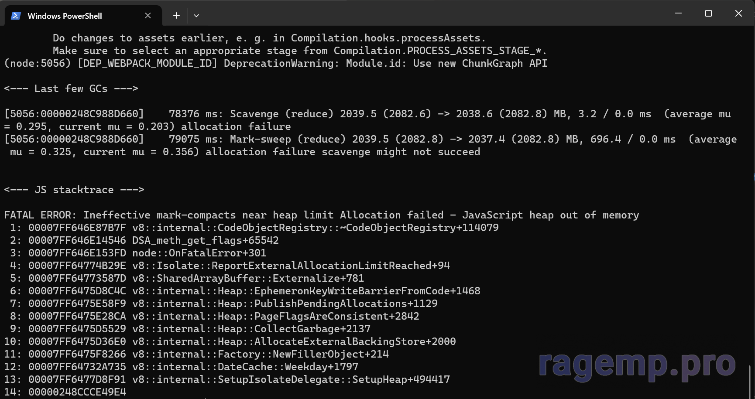
Task: Click the ragemp.pro watermark text
Action: [637, 365]
